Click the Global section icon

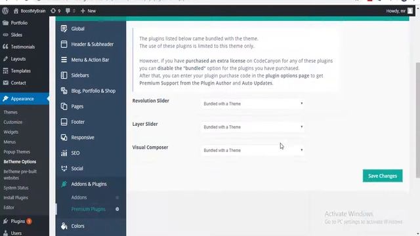click(64, 29)
